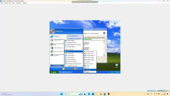Click setup log scrollbar down arrow
Image resolution: width=170 pixels, height=96 pixels.
[104, 56]
